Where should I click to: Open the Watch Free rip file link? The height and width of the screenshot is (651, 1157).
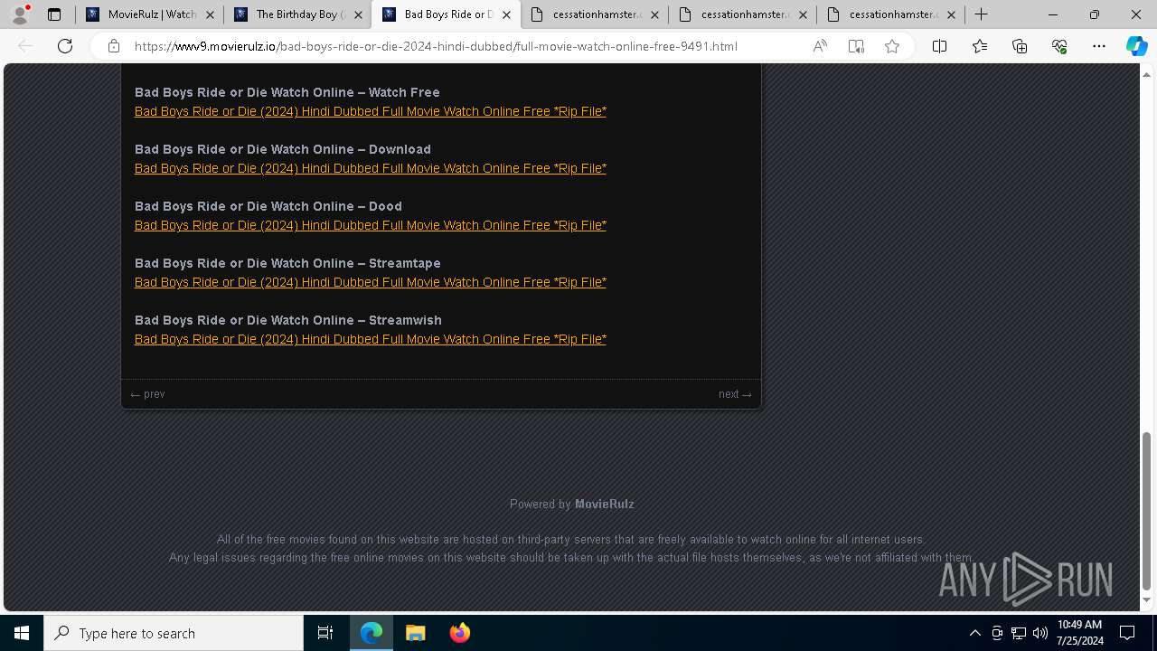pyautogui.click(x=371, y=111)
